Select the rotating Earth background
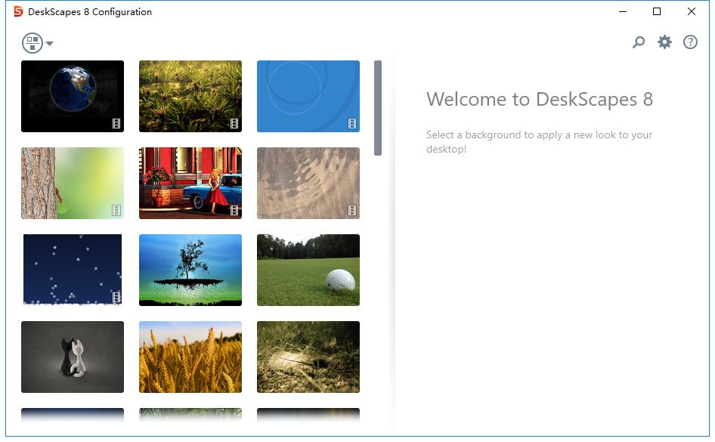The height and width of the screenshot is (442, 715). tap(72, 96)
